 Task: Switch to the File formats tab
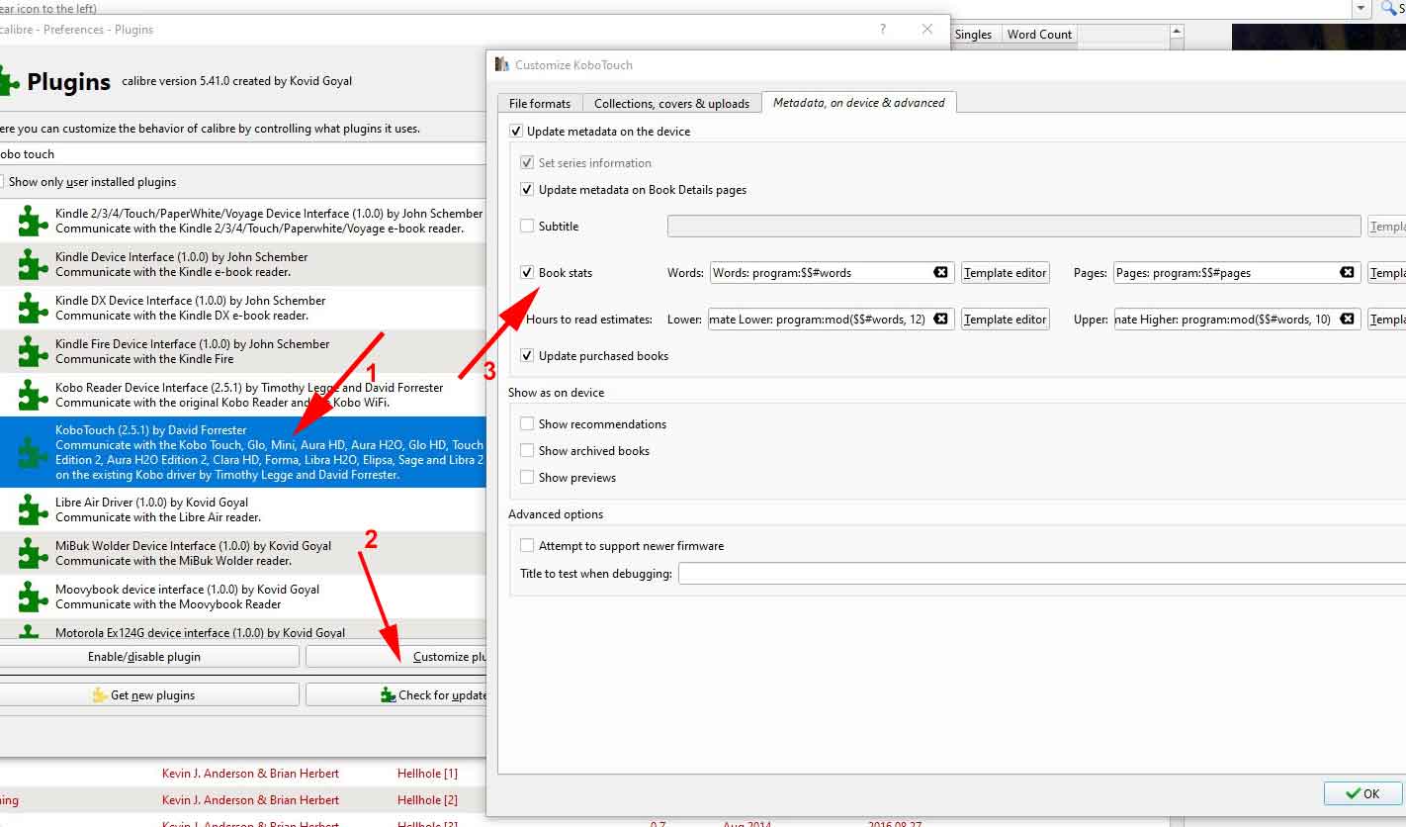tap(540, 103)
